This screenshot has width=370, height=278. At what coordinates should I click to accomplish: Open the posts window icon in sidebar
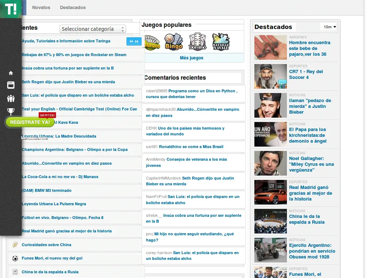pyautogui.click(x=11, y=85)
